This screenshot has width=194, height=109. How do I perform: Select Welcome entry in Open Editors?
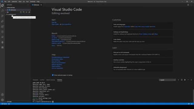click(18, 10)
